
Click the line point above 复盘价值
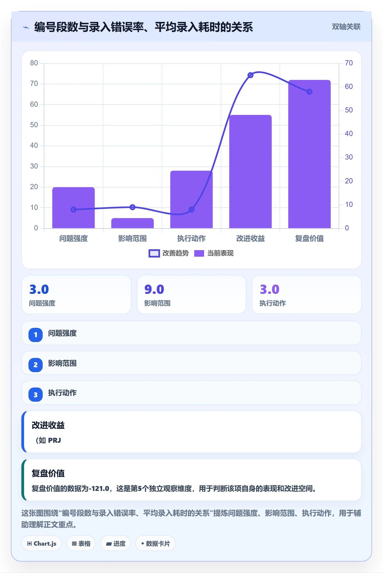click(309, 92)
